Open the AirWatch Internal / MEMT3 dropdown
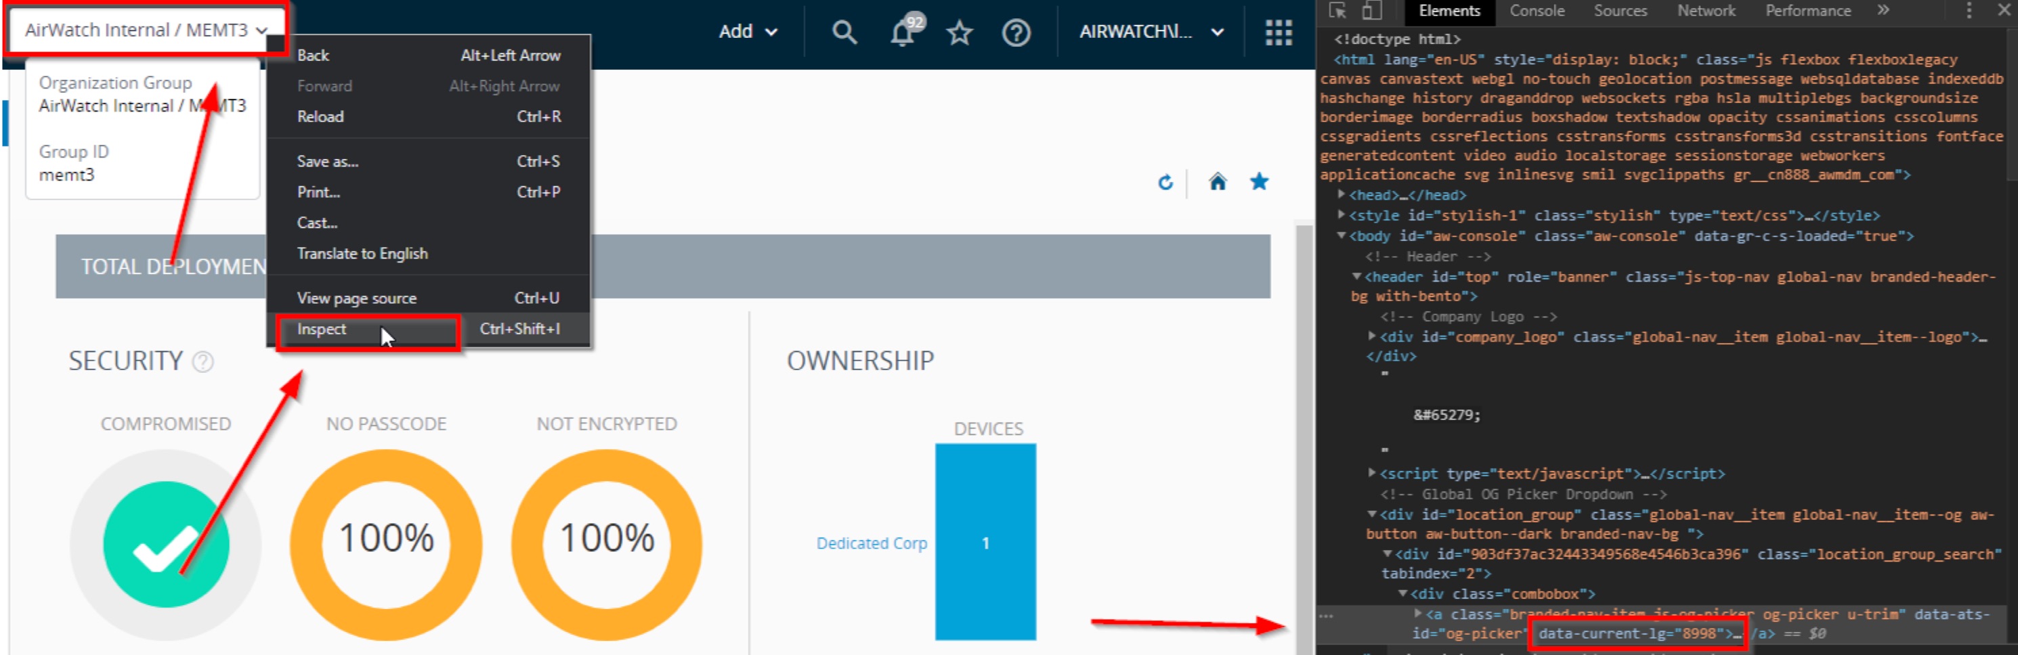Viewport: 2018px width, 655px height. coord(146,30)
